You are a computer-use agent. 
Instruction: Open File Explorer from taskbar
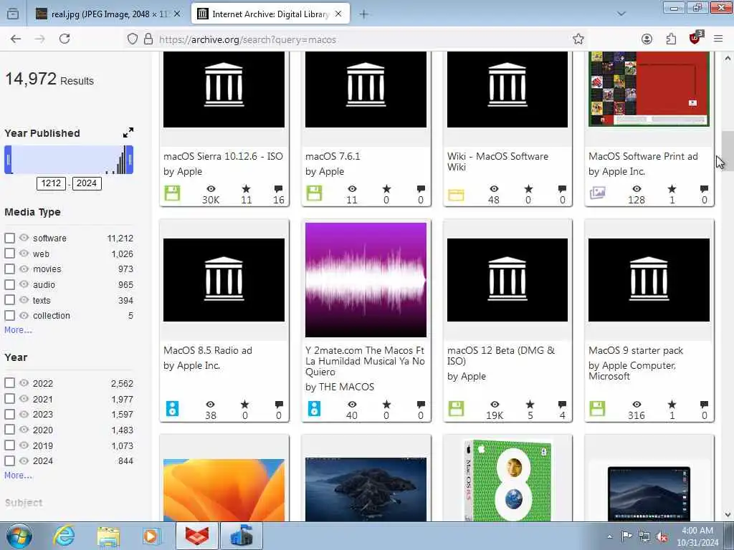(x=109, y=536)
